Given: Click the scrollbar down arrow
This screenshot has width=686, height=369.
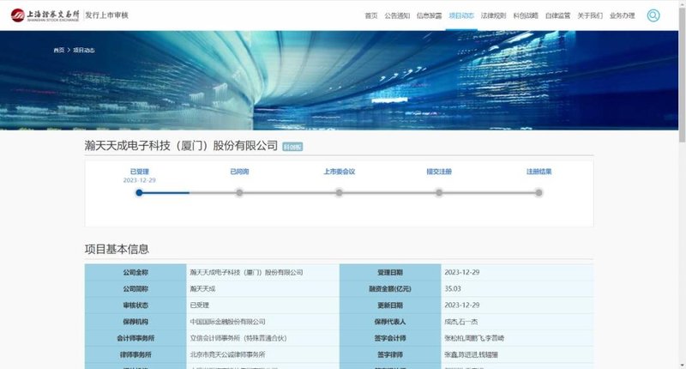Looking at the screenshot, I should pyautogui.click(x=682, y=365).
